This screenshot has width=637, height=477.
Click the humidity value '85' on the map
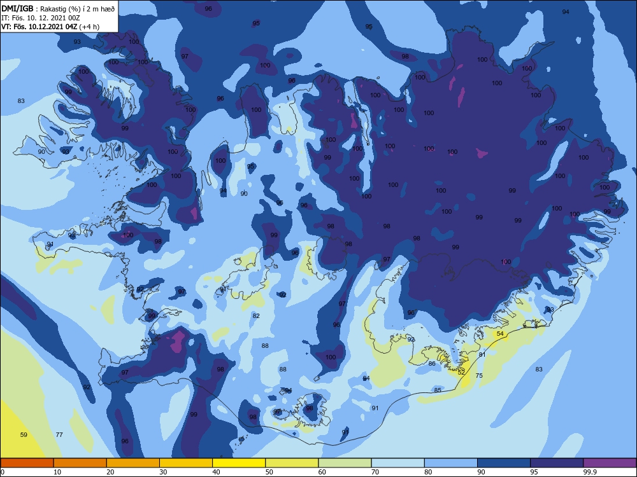[x=438, y=390]
